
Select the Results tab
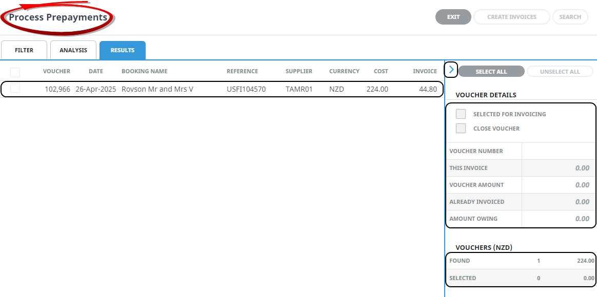click(123, 50)
